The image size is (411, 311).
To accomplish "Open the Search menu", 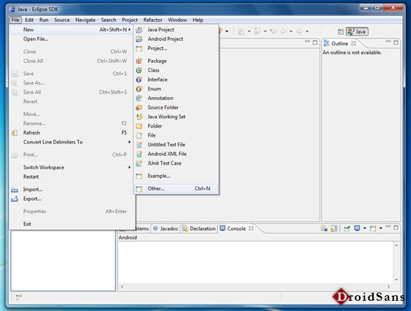I will coord(108,20).
